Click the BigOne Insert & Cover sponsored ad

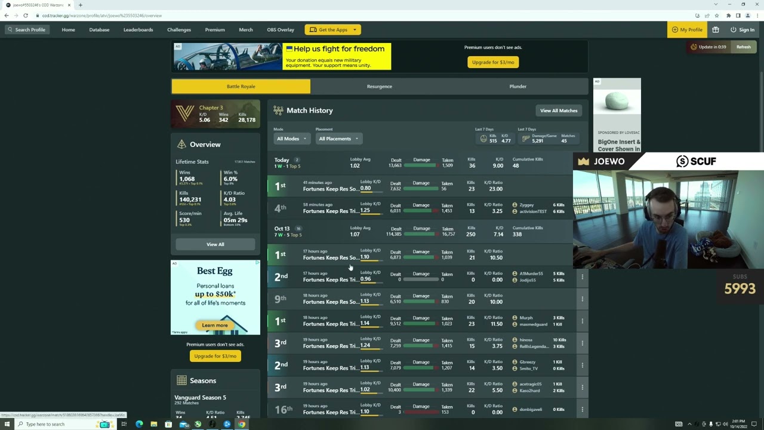(617, 115)
